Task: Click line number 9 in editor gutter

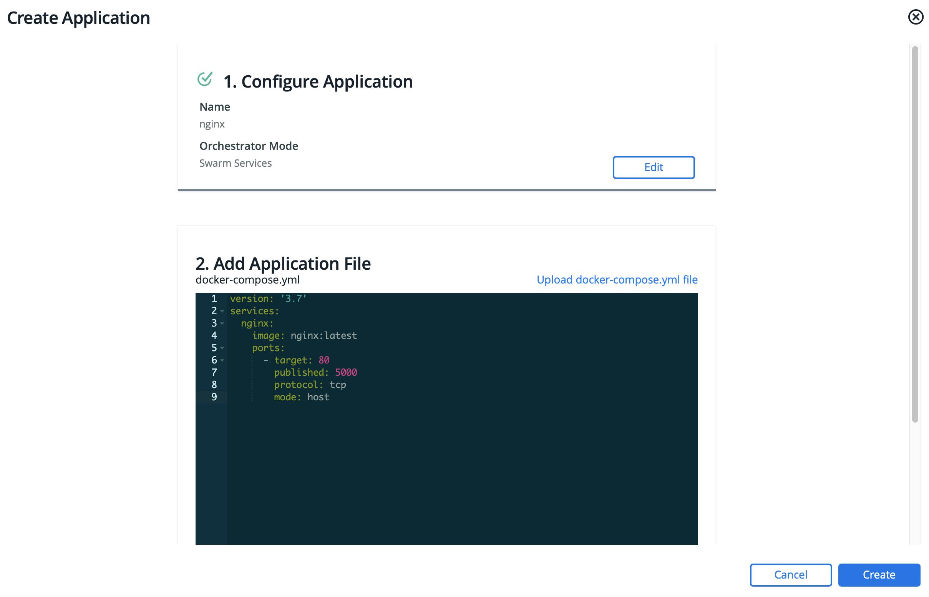Action: point(214,397)
